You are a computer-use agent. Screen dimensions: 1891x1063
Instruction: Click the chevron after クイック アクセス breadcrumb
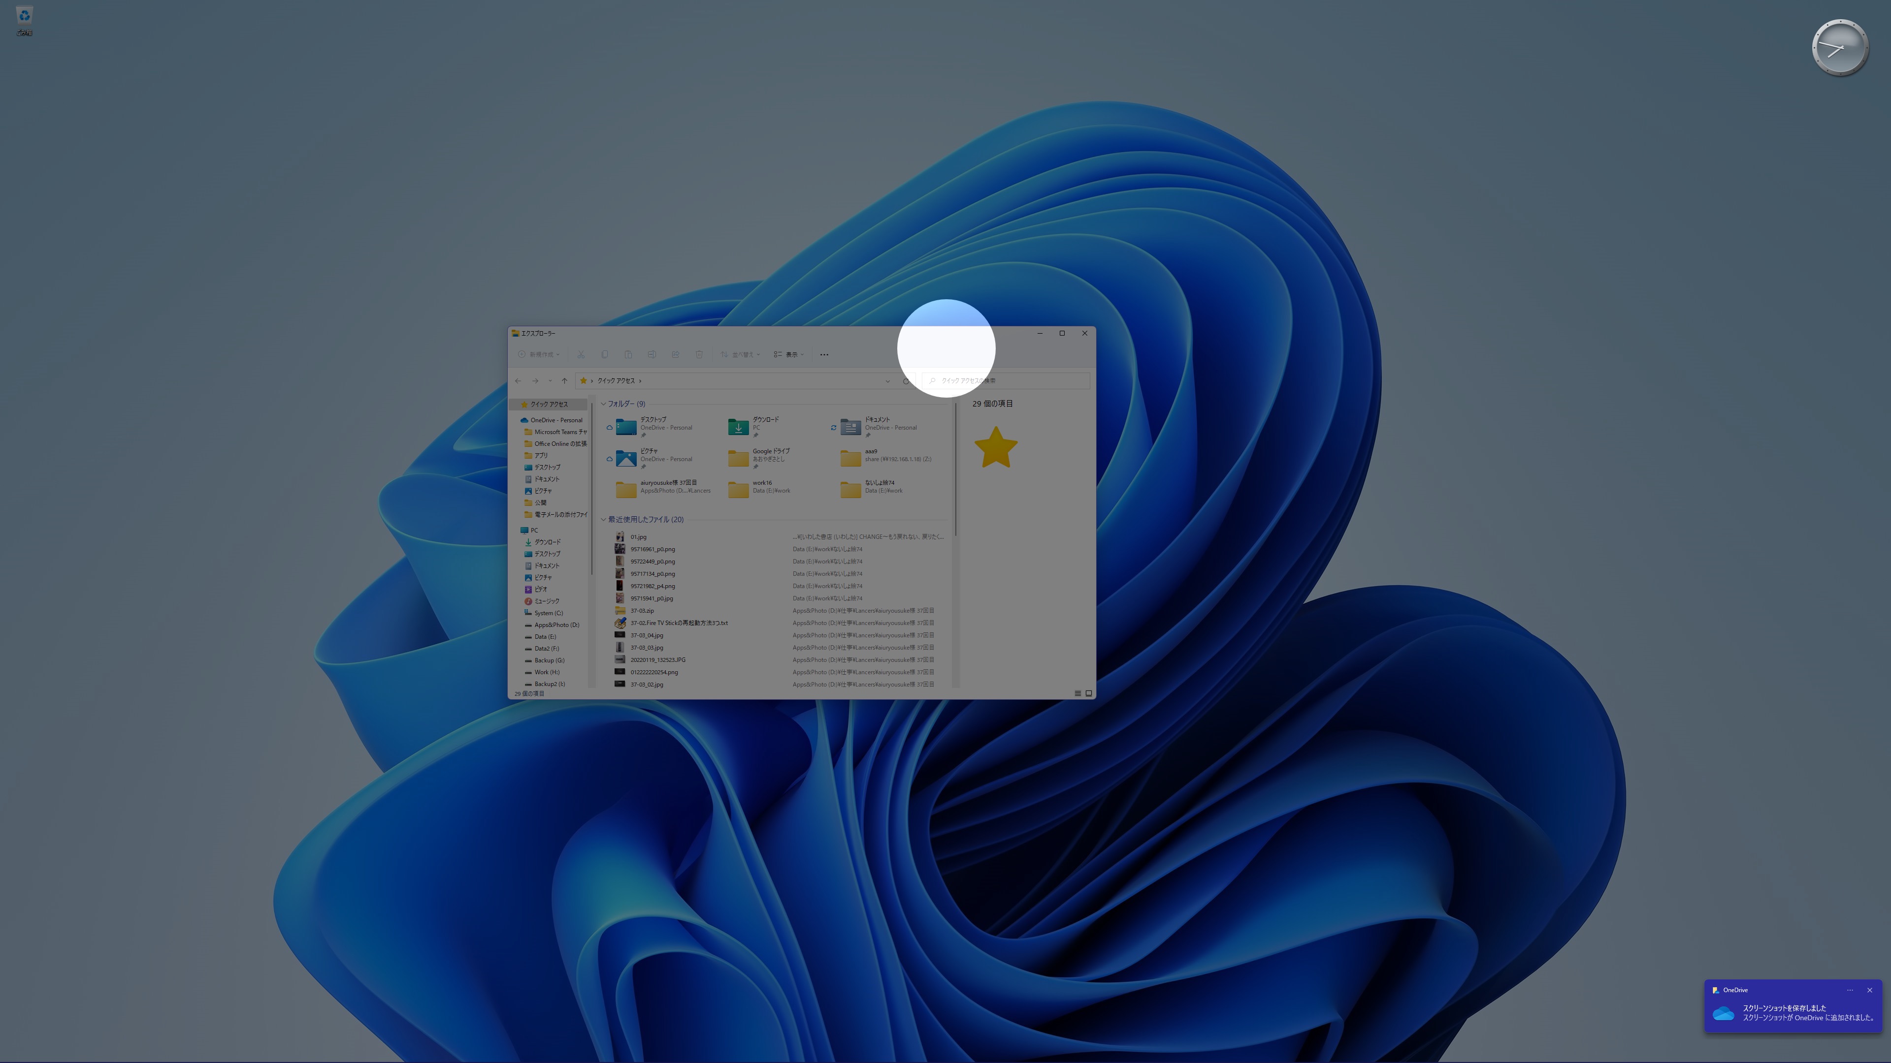pyautogui.click(x=640, y=381)
